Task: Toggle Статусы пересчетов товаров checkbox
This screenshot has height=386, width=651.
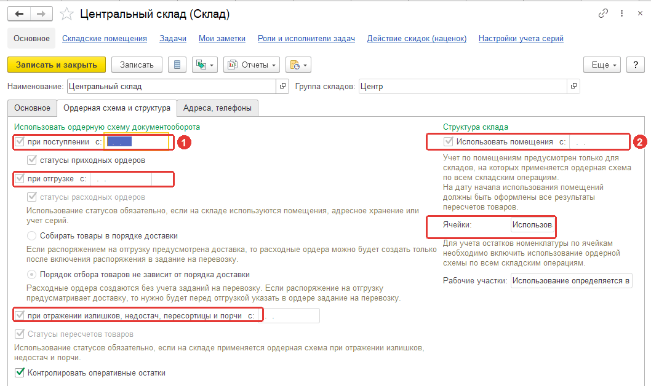Action: [x=20, y=334]
